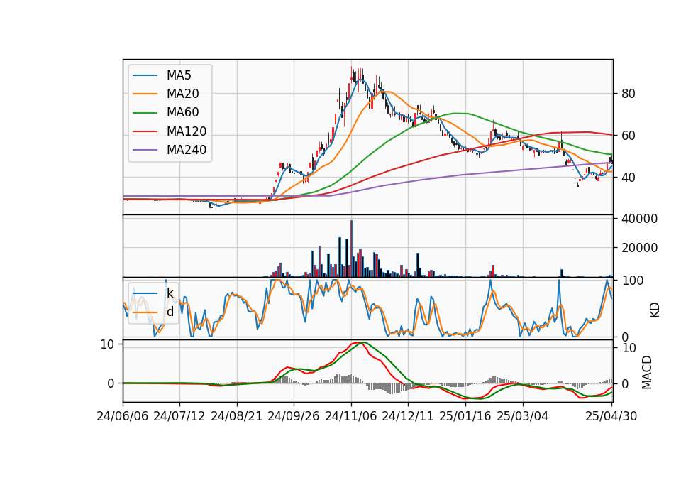This screenshot has height=490, width=681.
Task: Click the 24/11/06 date label
Action: click(351, 416)
